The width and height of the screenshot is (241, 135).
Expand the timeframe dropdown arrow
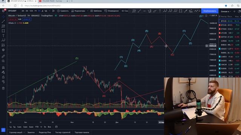(x=49, y=11)
